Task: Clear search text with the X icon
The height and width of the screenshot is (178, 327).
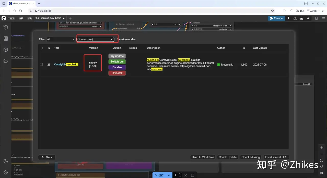Action: [x=112, y=40]
